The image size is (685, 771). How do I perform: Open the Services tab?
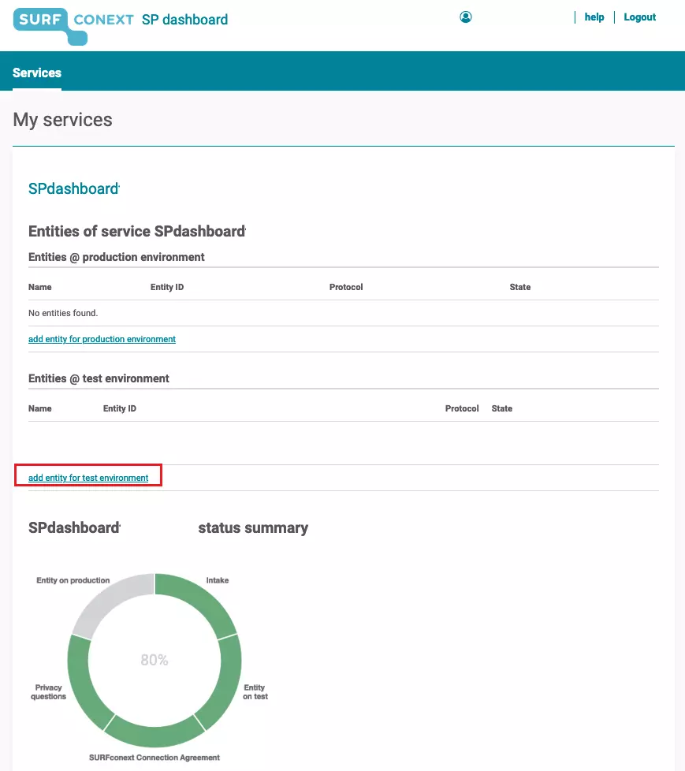[37, 73]
